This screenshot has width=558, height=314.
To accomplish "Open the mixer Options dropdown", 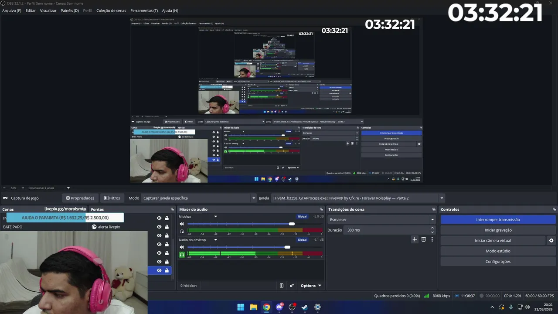I will tap(311, 286).
